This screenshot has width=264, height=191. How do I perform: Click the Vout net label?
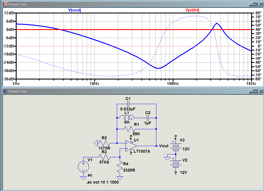tap(164, 146)
